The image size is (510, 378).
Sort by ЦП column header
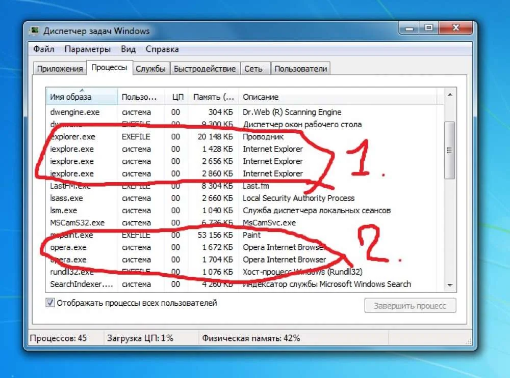176,97
